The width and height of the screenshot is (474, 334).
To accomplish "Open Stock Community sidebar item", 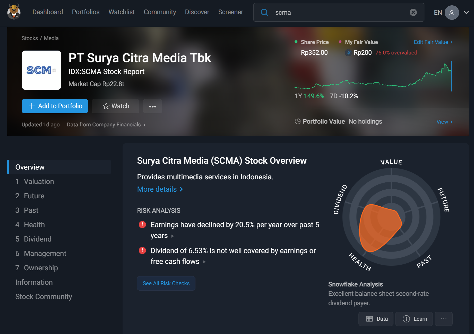I will coord(44,296).
